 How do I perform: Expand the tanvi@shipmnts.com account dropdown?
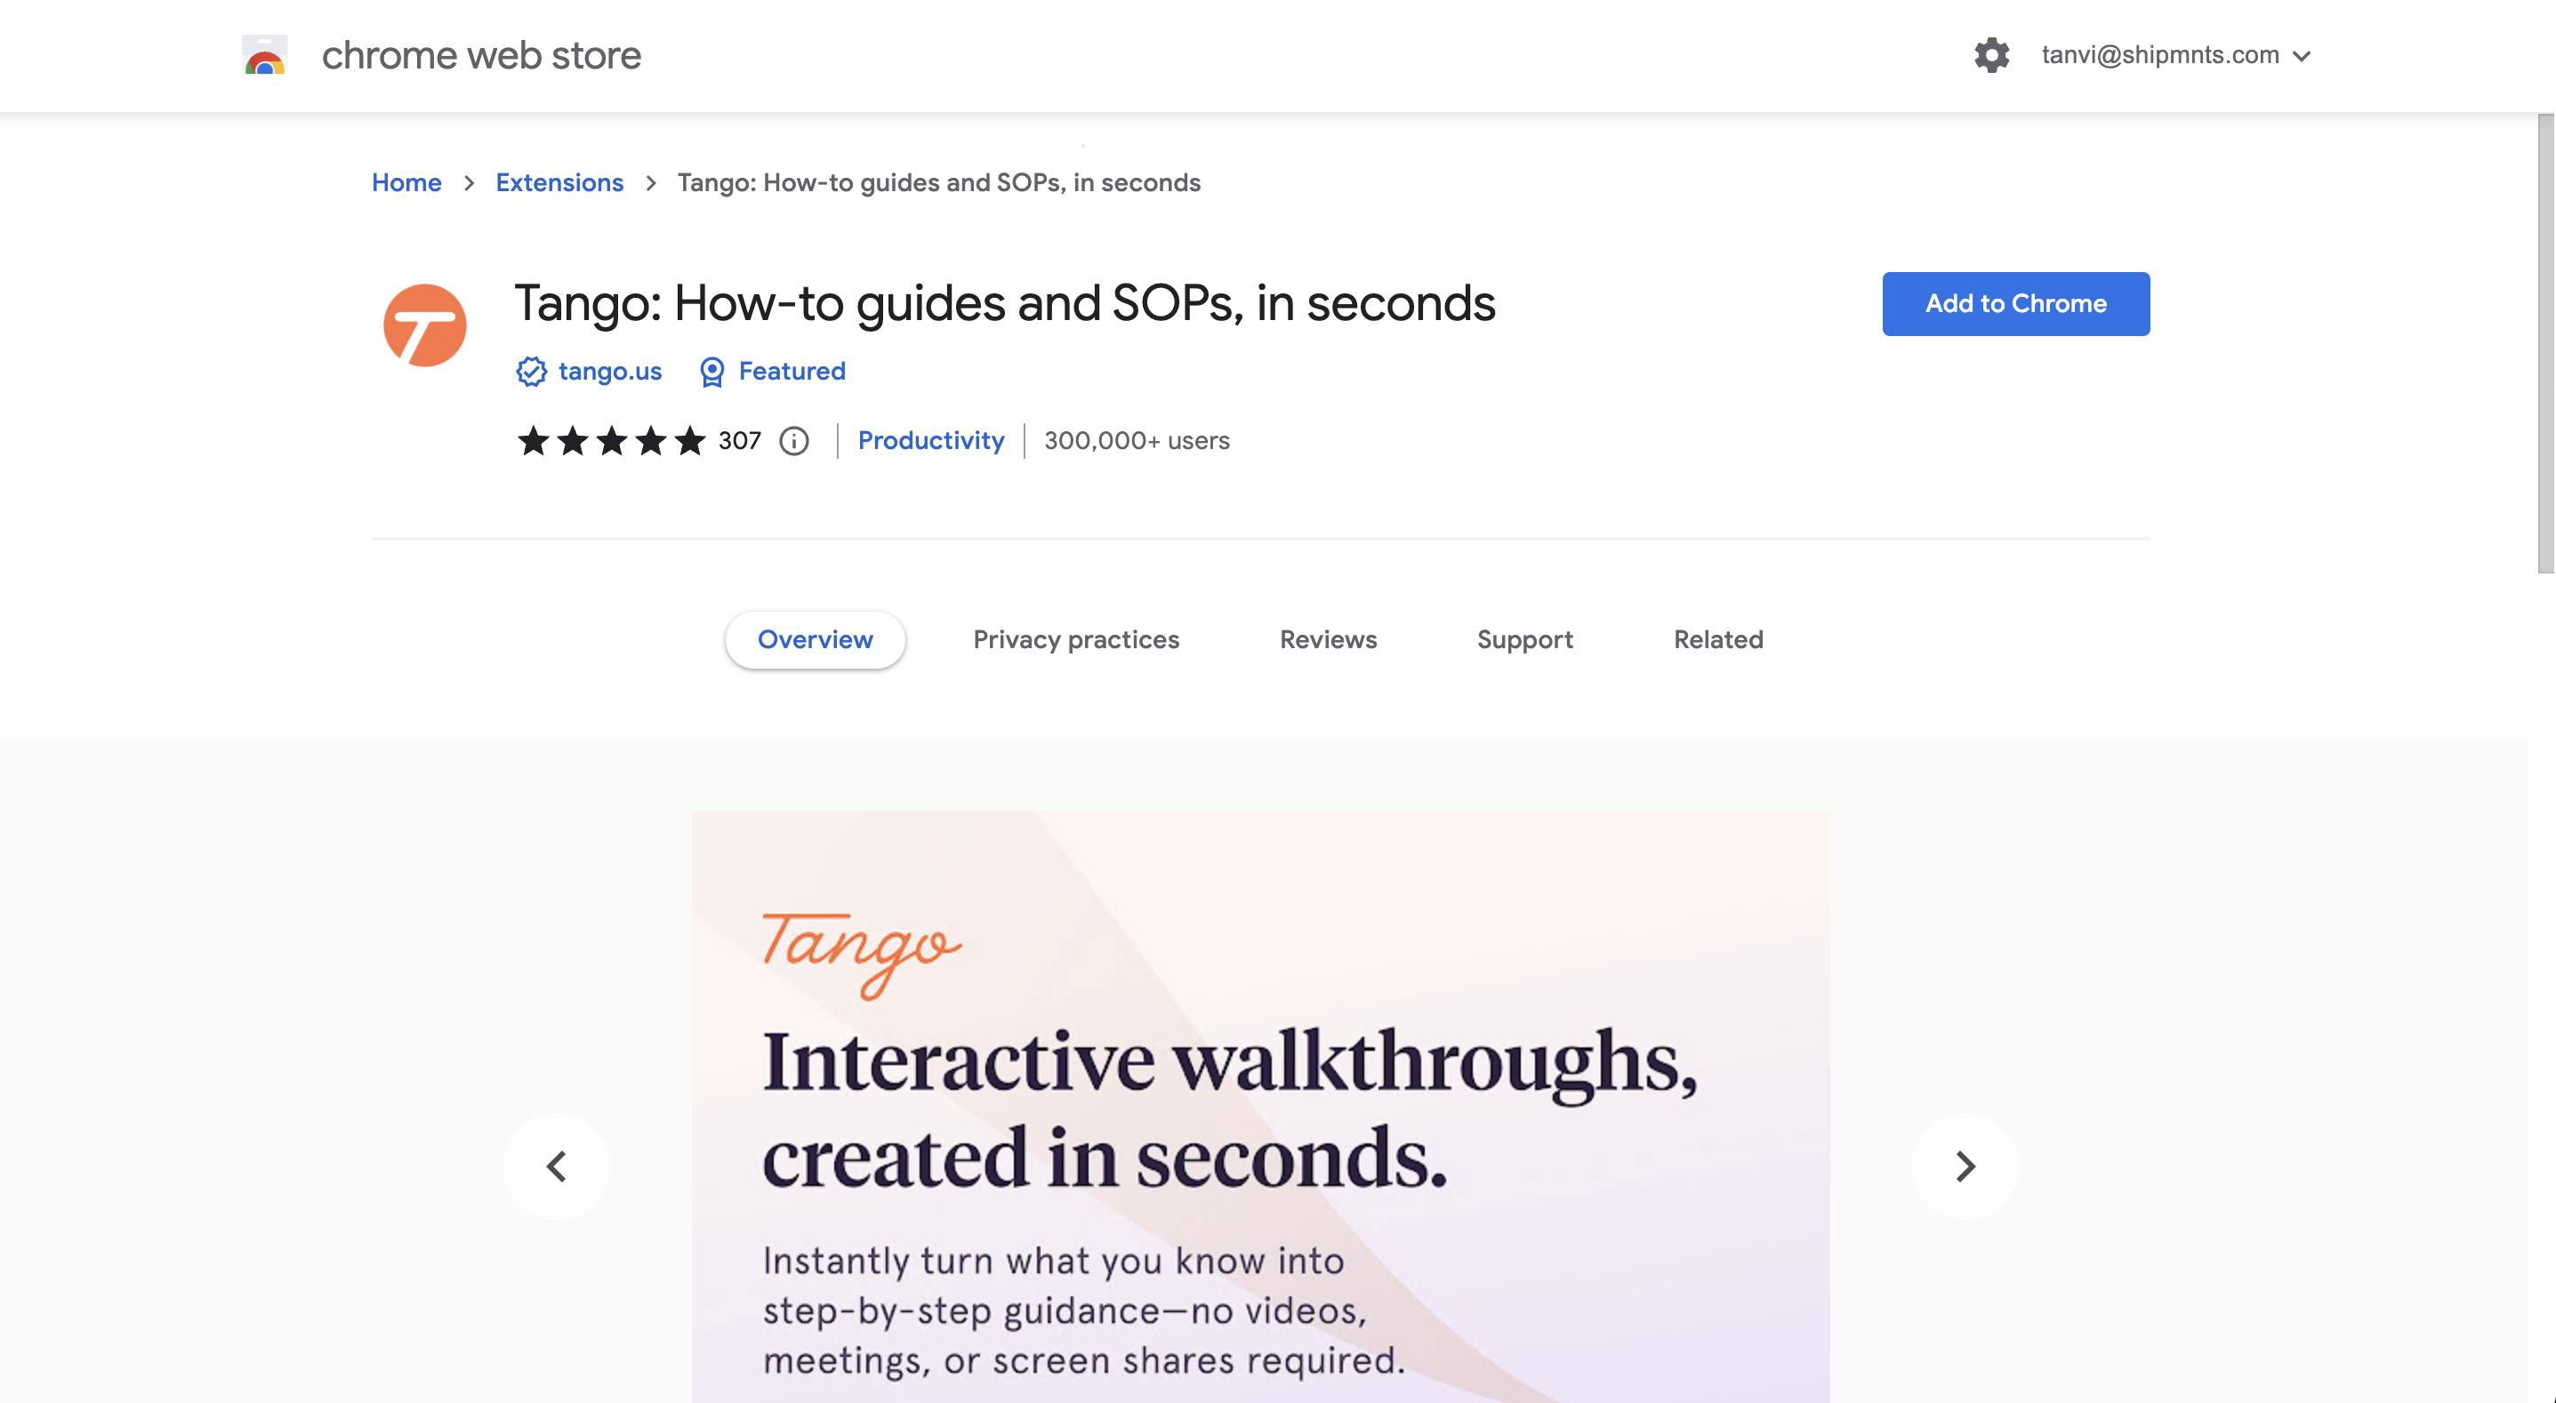tap(2176, 54)
